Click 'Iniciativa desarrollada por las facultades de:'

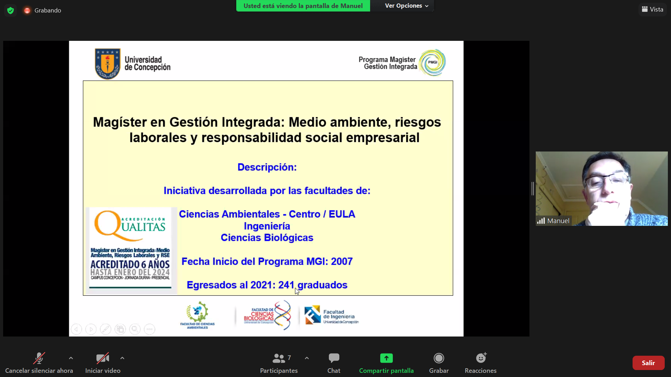click(x=267, y=191)
